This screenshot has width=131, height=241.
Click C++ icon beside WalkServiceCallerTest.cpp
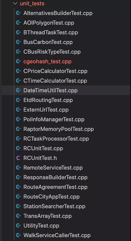18,235
